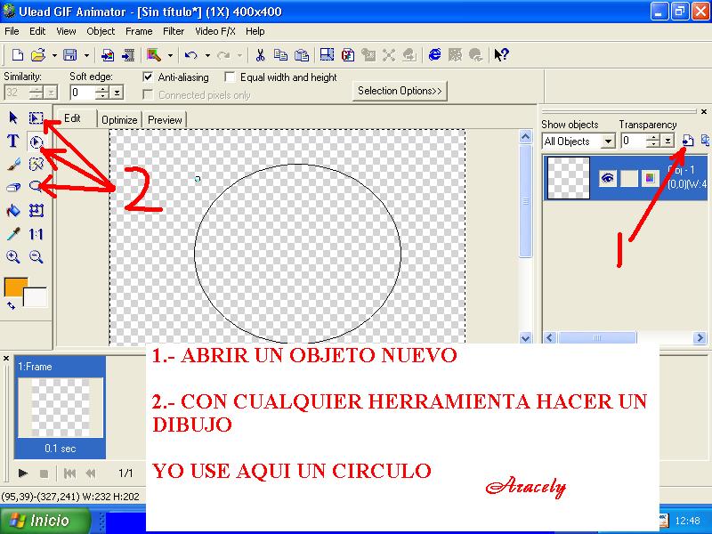Switch to the Preview tab
The width and height of the screenshot is (712, 534).
click(165, 120)
